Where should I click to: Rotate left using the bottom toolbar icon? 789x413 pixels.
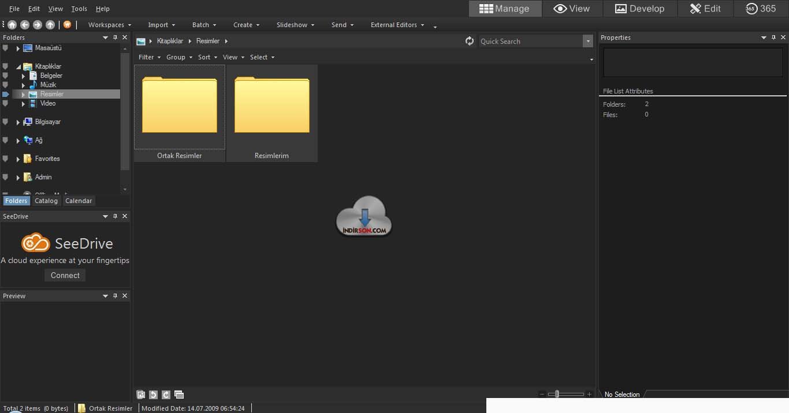(x=153, y=395)
